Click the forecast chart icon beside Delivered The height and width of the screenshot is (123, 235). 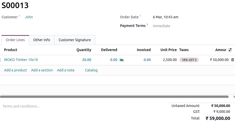tap(122, 60)
